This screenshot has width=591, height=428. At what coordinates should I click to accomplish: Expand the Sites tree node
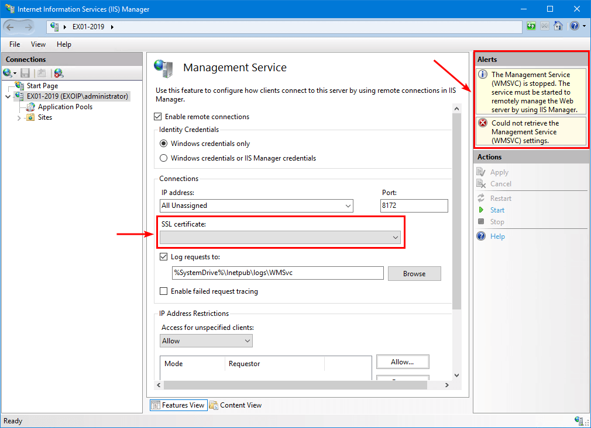(x=19, y=118)
